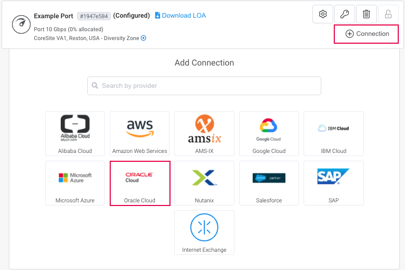Image resolution: width=405 pixels, height=270 pixels.
Task: Choose Amazon Web Services provider
Action: tap(140, 134)
